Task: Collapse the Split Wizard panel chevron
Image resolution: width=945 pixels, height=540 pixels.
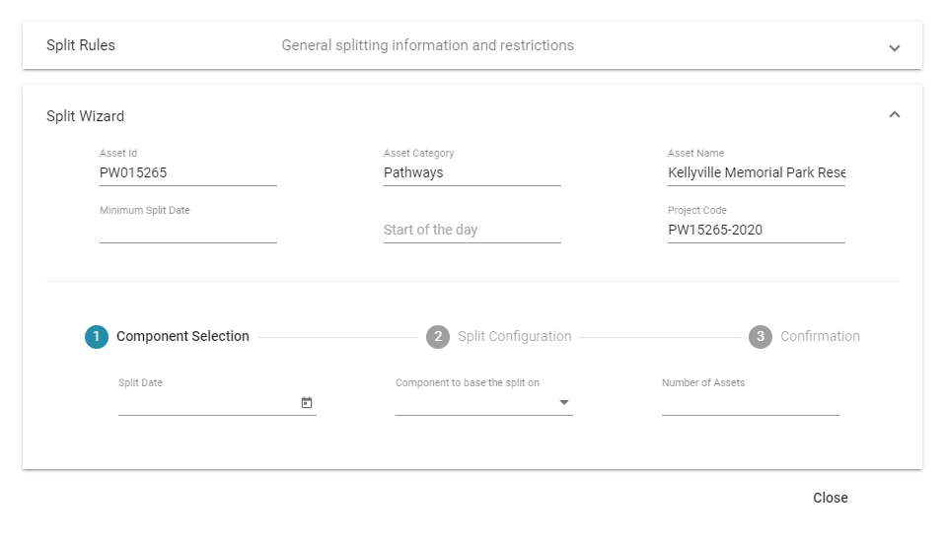Action: [895, 114]
